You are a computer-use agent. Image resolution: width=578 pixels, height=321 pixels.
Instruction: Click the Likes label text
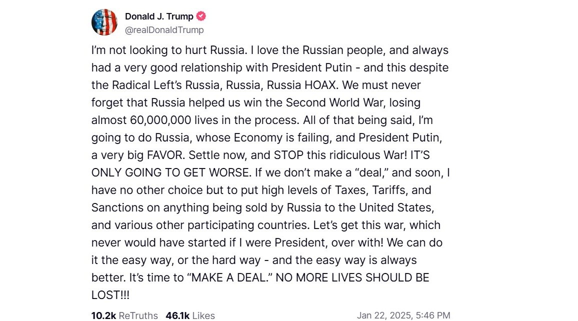[x=203, y=315]
